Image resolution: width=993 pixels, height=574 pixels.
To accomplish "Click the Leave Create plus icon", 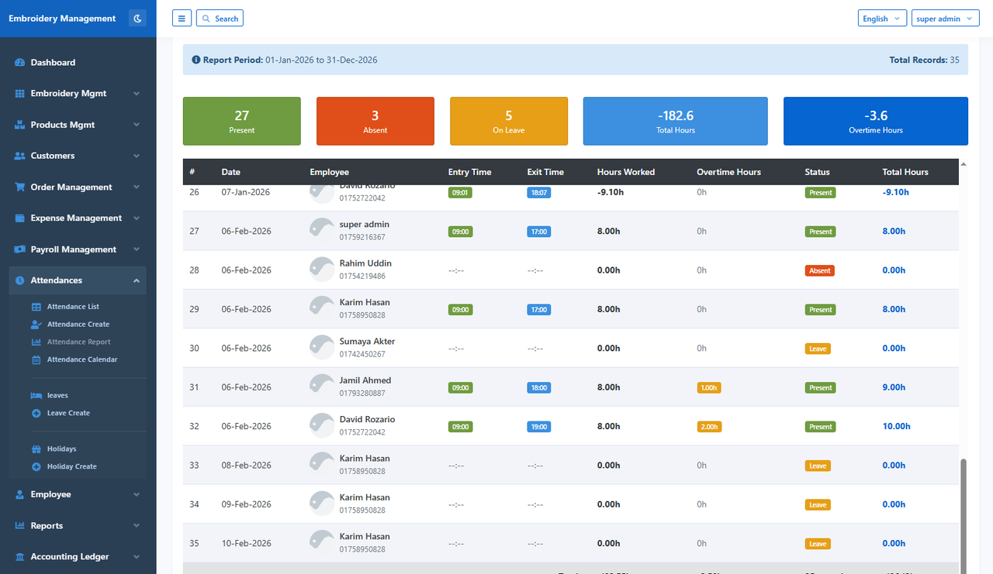I will pyautogui.click(x=36, y=414).
